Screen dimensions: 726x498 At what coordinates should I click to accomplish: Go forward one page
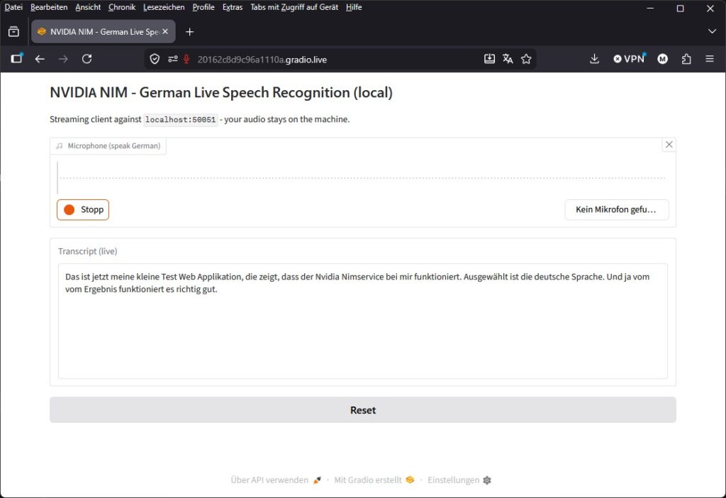pyautogui.click(x=63, y=59)
